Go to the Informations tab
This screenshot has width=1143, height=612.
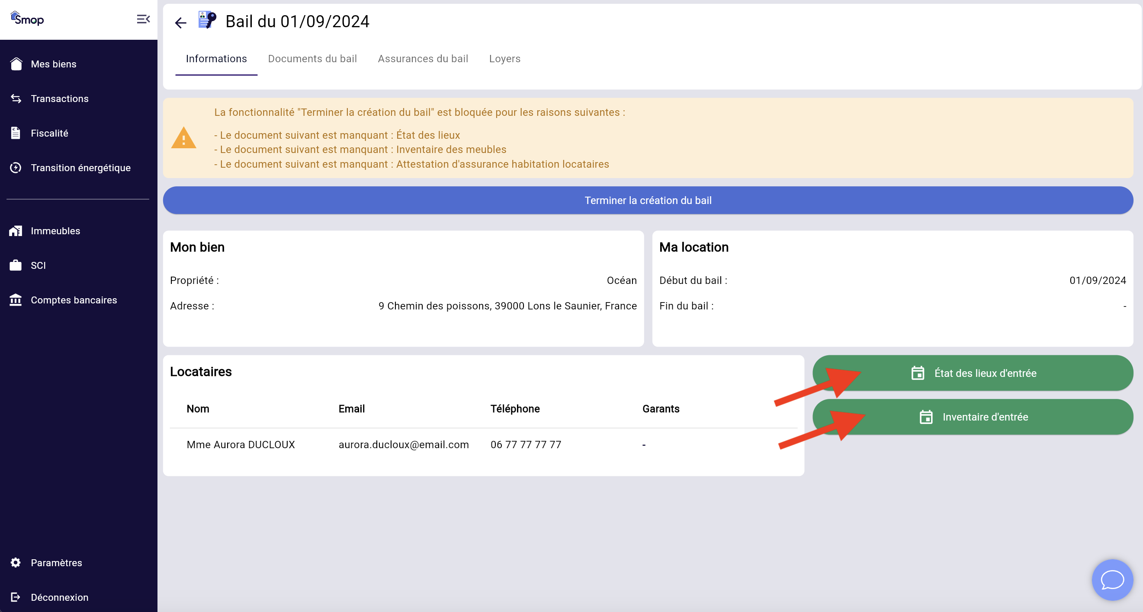coord(216,59)
